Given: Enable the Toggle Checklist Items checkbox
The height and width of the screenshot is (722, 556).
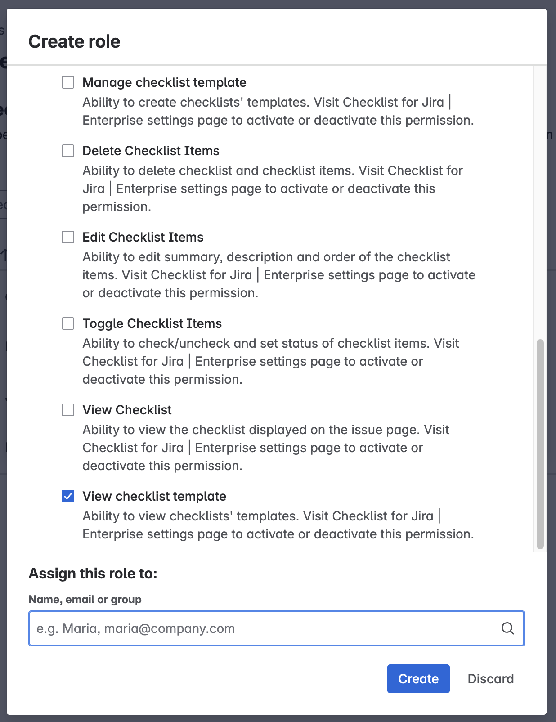Looking at the screenshot, I should coord(68,323).
